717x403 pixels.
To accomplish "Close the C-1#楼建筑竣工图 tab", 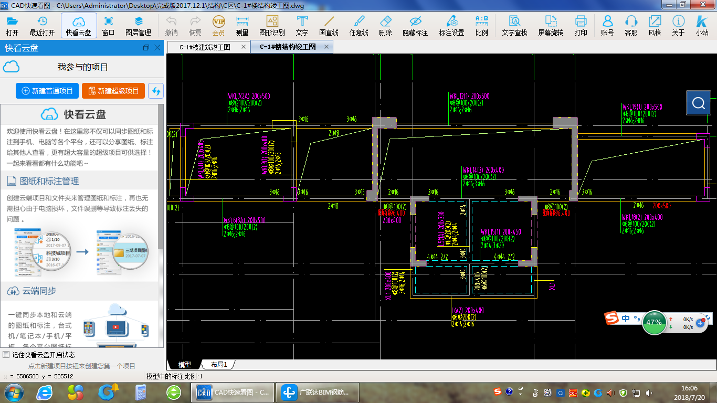I will (244, 47).
